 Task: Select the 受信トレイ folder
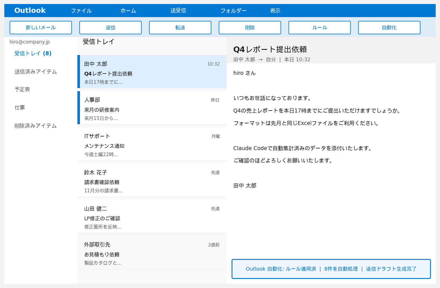pos(33,53)
